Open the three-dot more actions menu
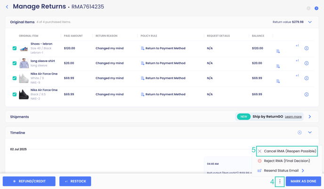The width and height of the screenshot is (324, 189). (280, 181)
